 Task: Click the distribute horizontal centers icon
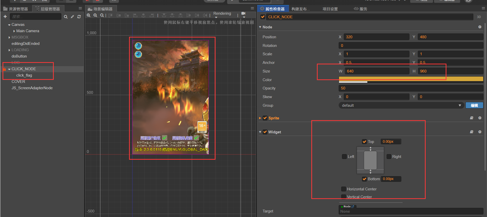197,15
